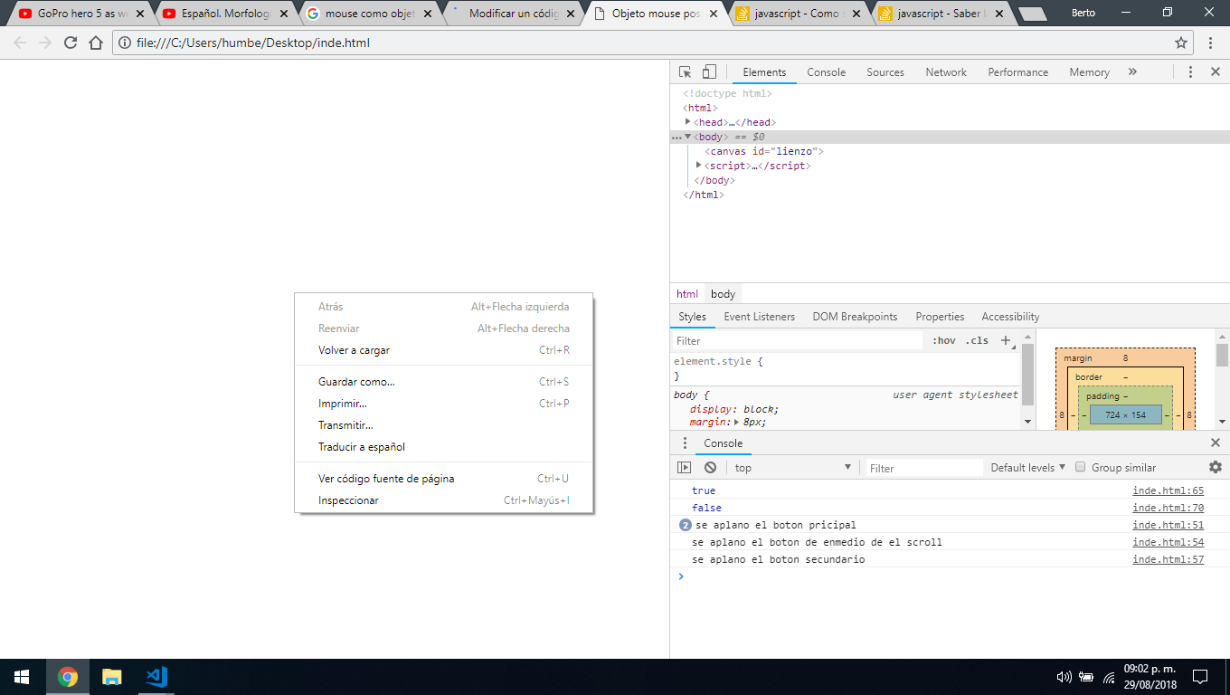This screenshot has height=695, width=1230.
Task: Open source link inde.html:54
Action: tap(1168, 542)
